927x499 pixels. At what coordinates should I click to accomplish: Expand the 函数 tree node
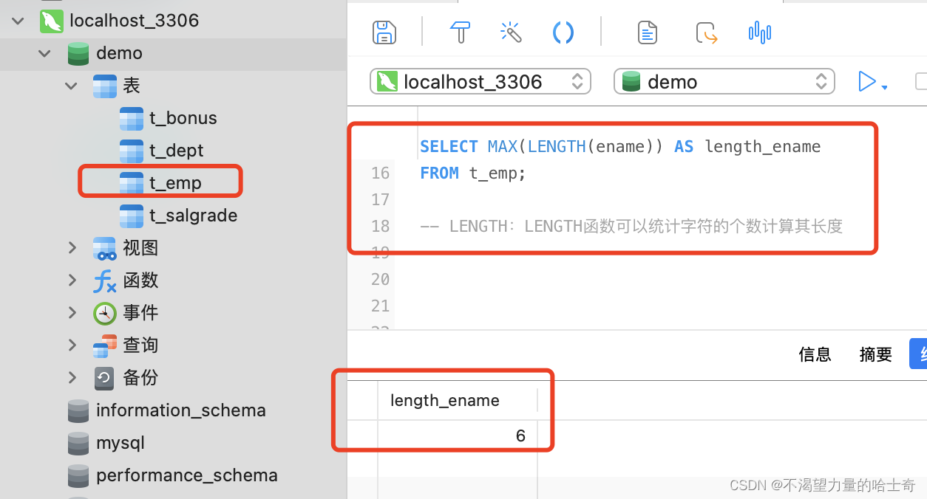72,281
